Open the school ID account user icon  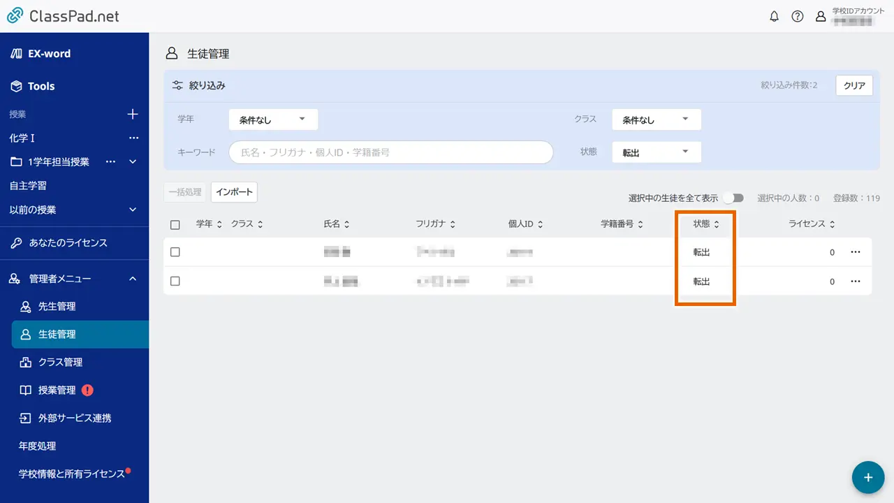click(x=821, y=17)
